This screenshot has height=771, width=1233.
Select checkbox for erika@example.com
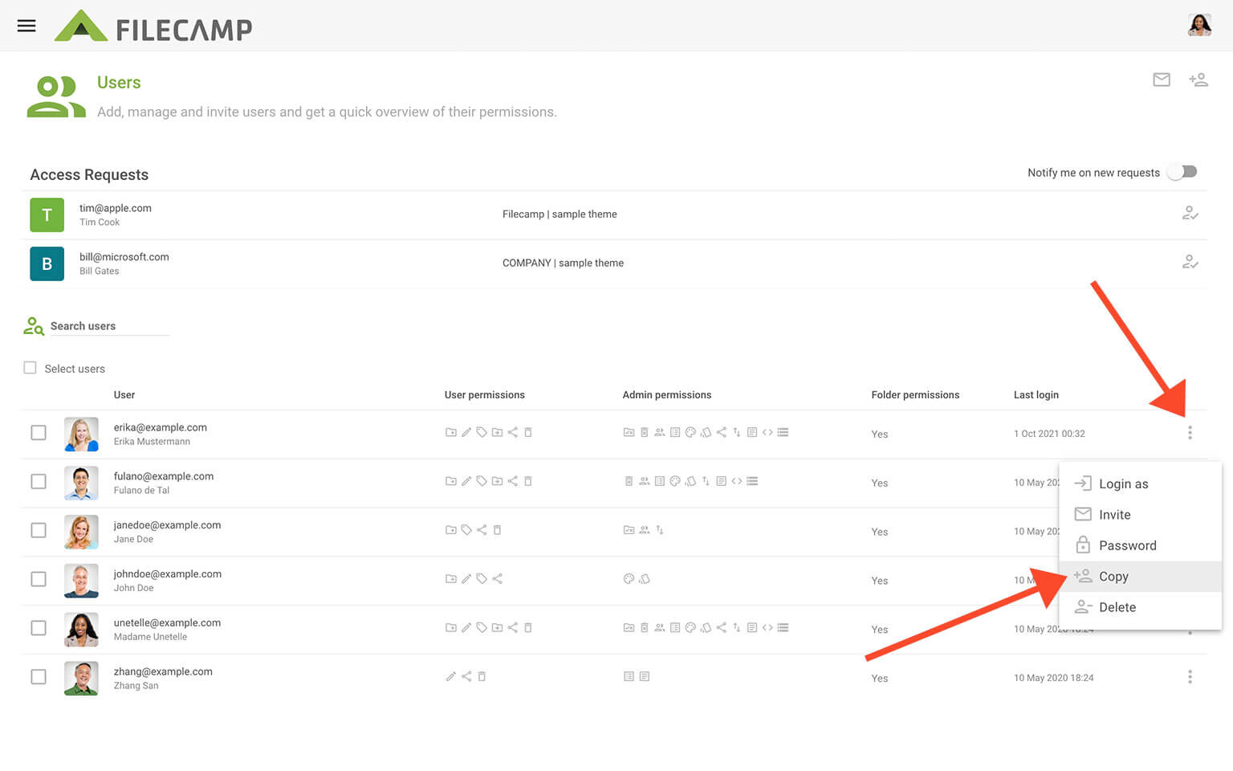pyautogui.click(x=39, y=433)
